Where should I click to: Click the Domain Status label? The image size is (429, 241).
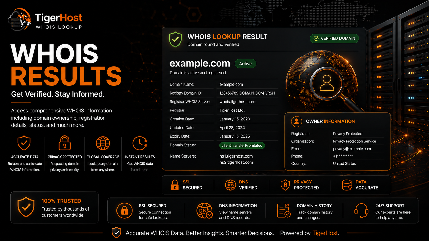(x=183, y=145)
